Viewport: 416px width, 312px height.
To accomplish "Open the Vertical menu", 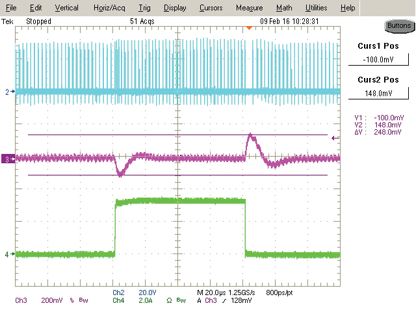I will tap(66, 8).
